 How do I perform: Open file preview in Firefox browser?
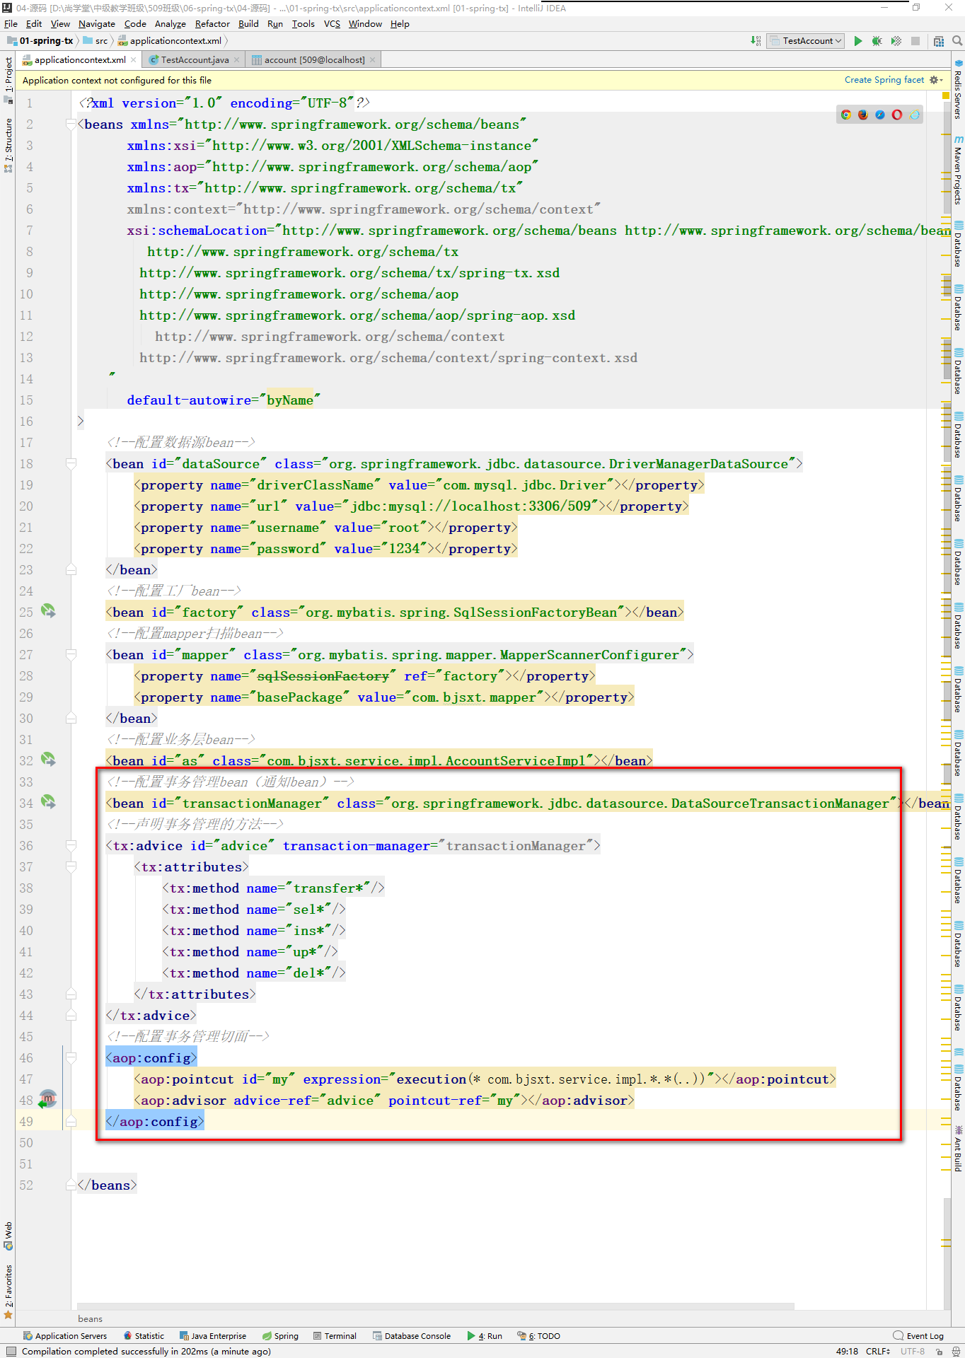[863, 115]
